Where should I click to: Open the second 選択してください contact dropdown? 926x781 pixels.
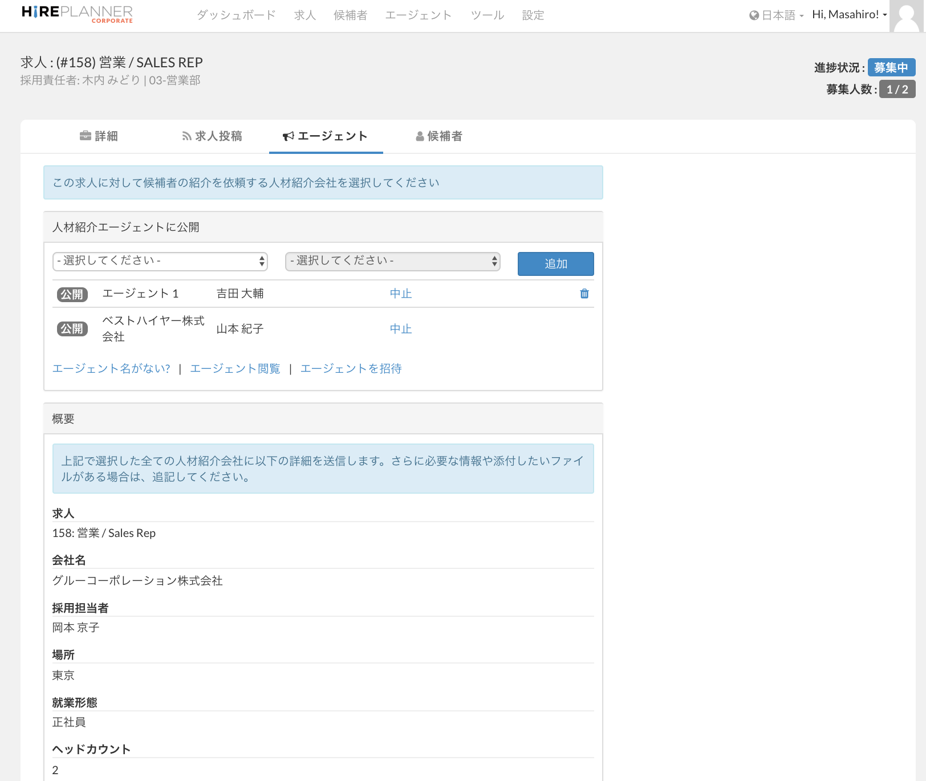392,261
